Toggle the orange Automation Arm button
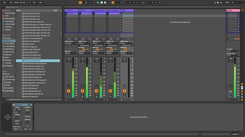 point(113,3)
